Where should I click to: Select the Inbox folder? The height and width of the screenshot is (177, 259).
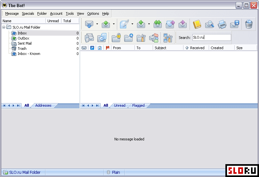[x=22, y=33]
